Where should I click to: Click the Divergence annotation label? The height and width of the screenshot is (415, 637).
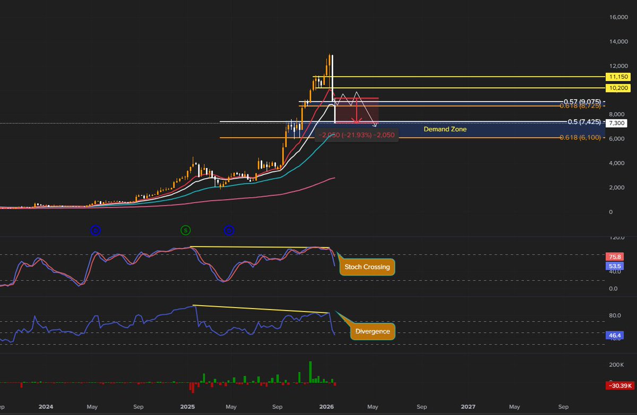(x=372, y=331)
